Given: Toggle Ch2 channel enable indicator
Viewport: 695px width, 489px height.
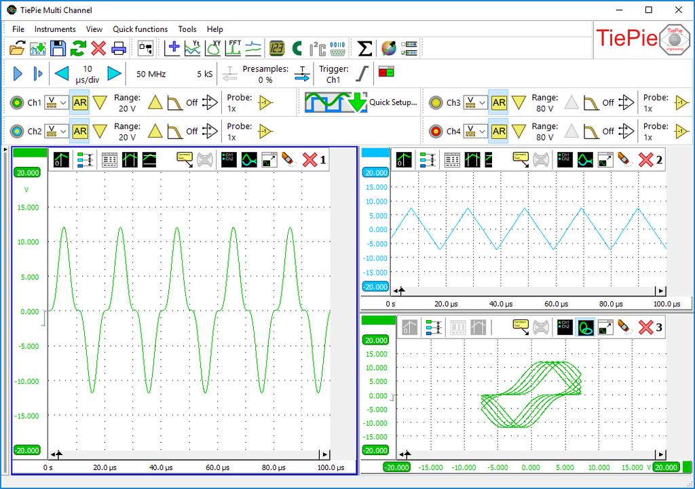Looking at the screenshot, I should pyautogui.click(x=17, y=132).
